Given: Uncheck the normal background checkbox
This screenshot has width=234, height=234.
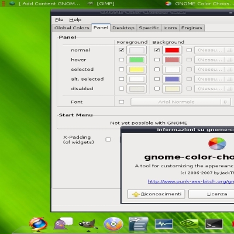Looking at the screenshot, I should tap(157, 50).
